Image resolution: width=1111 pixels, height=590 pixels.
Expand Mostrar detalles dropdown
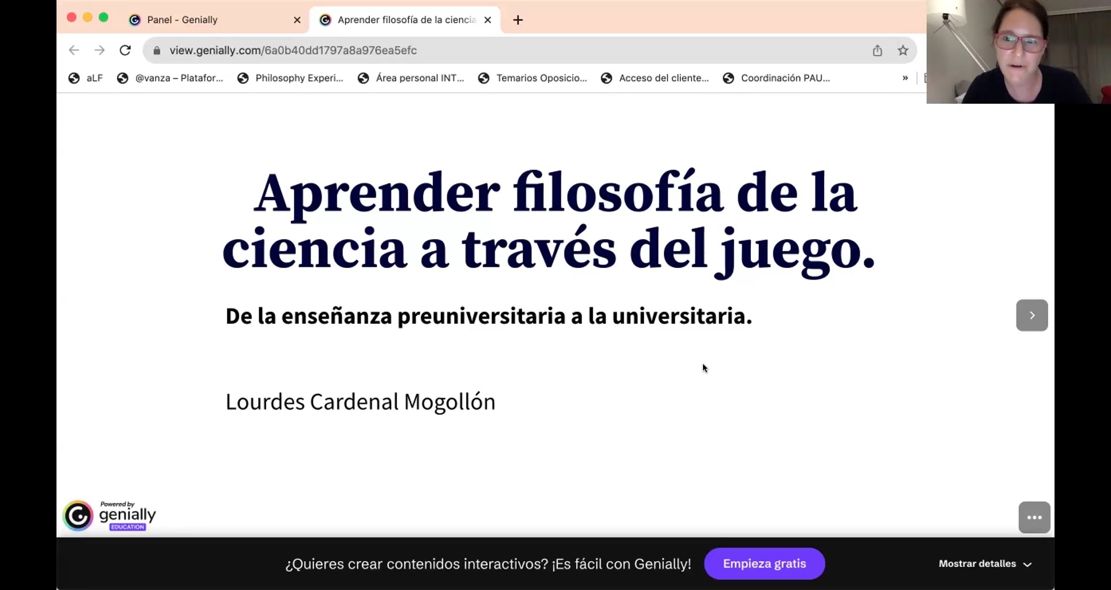tap(985, 563)
